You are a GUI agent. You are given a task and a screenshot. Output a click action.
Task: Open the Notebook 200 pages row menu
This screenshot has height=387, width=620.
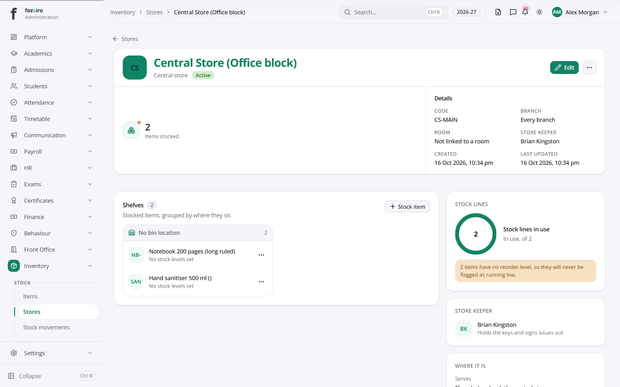(x=261, y=255)
